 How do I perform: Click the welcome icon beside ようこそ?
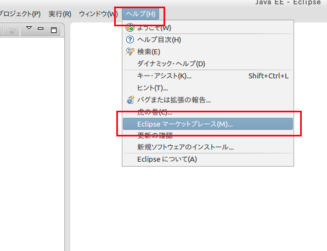click(129, 27)
